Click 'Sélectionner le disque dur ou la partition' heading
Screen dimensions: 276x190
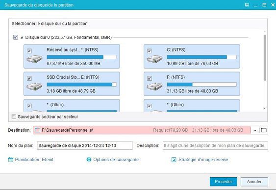[x=50, y=24]
